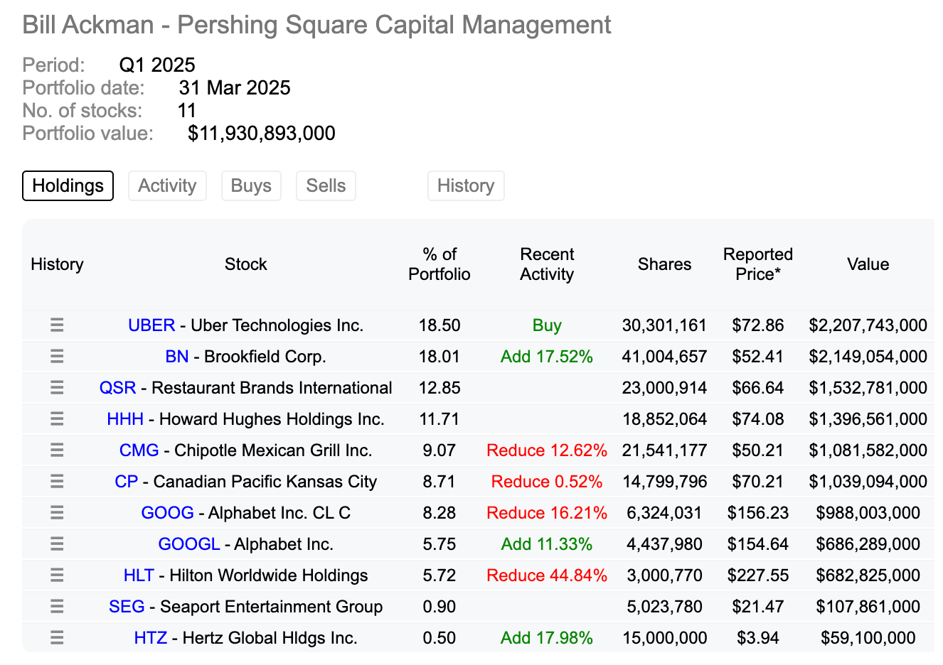Open history icon for CMG row
Viewport: 943px width, 665px height.
coord(57,450)
